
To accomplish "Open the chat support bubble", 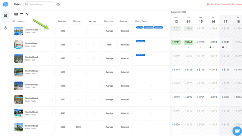I will [237, 131].
